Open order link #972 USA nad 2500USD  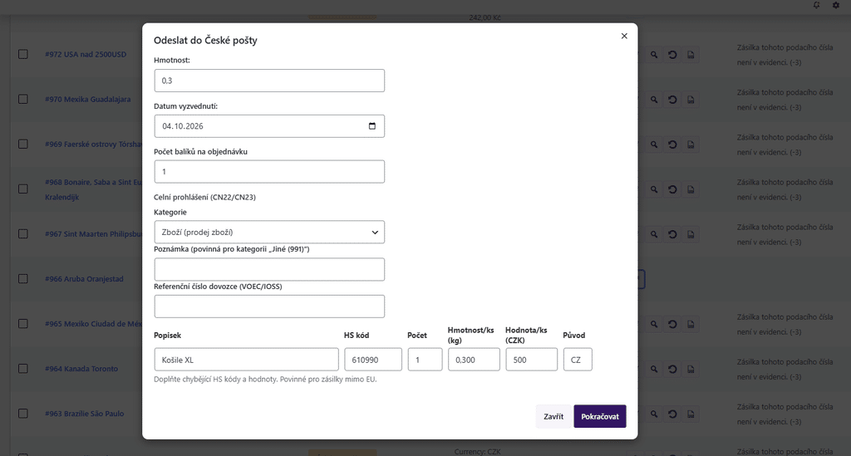click(x=86, y=54)
